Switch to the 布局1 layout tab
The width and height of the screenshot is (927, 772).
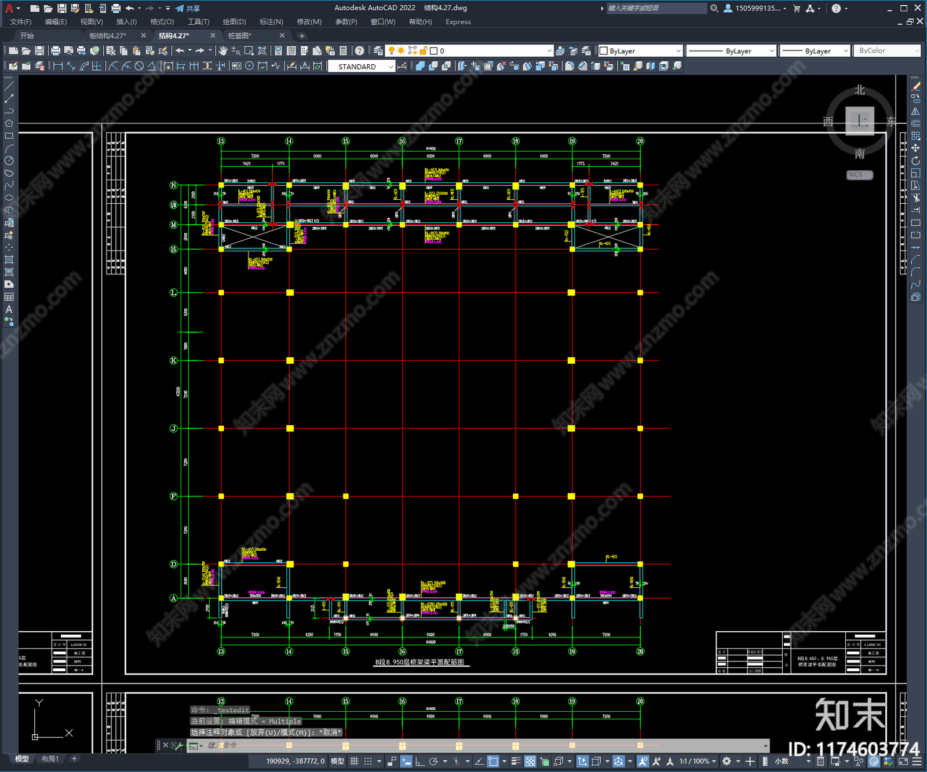click(x=50, y=759)
